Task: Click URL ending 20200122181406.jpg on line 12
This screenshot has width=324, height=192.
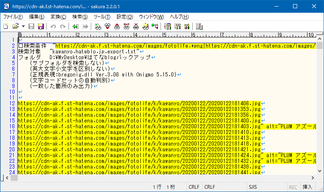Action: point(139,104)
